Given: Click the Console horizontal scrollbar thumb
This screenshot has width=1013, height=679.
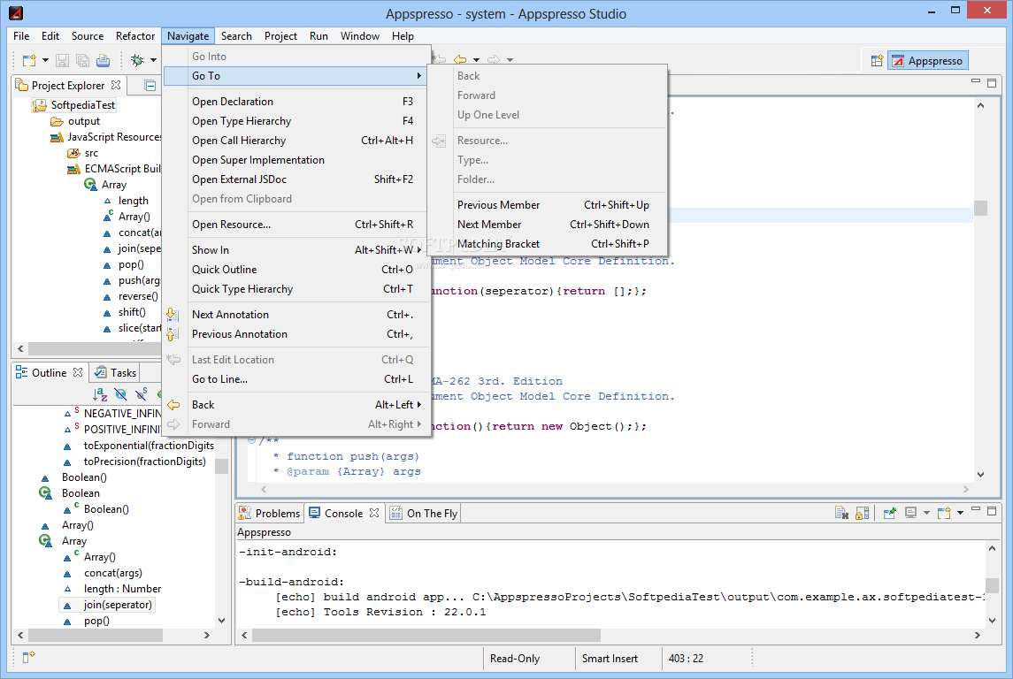Looking at the screenshot, I should click(426, 636).
